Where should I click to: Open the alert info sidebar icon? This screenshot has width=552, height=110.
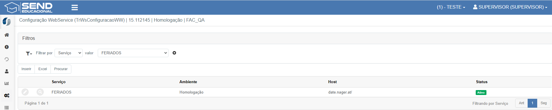click(x=7, y=47)
